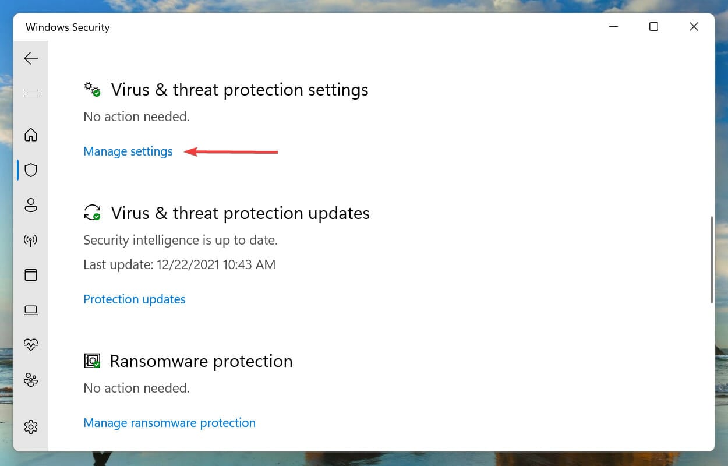
Task: Click Manage ransomware protection link
Action: click(x=169, y=423)
